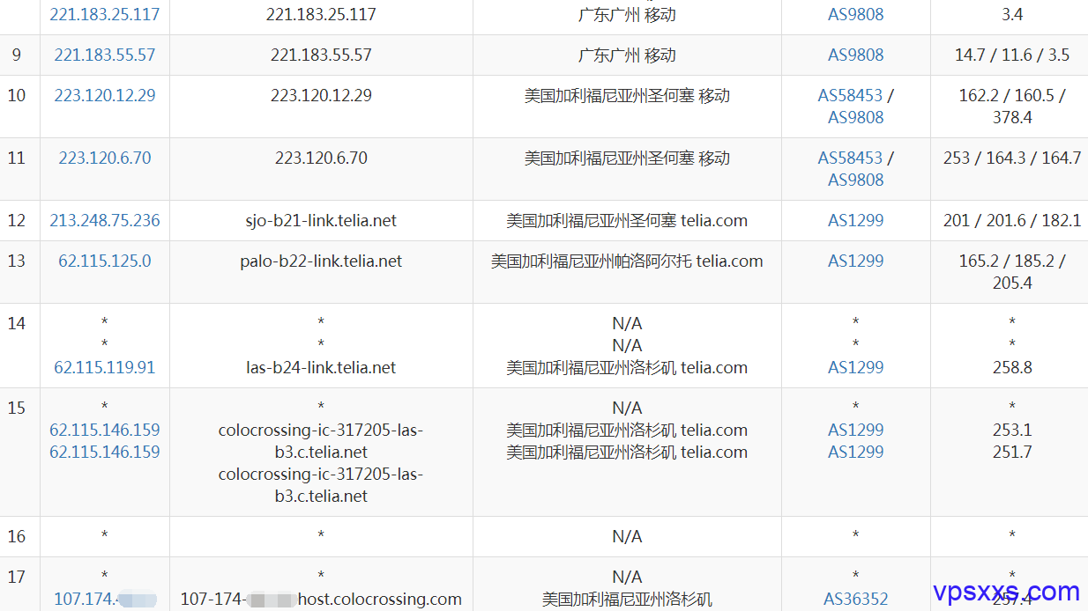Screen dimensions: 1088x611
Task: Click location 美国加利福尼亚州圣何塞 telia.com in hop 12
Action: 627,220
